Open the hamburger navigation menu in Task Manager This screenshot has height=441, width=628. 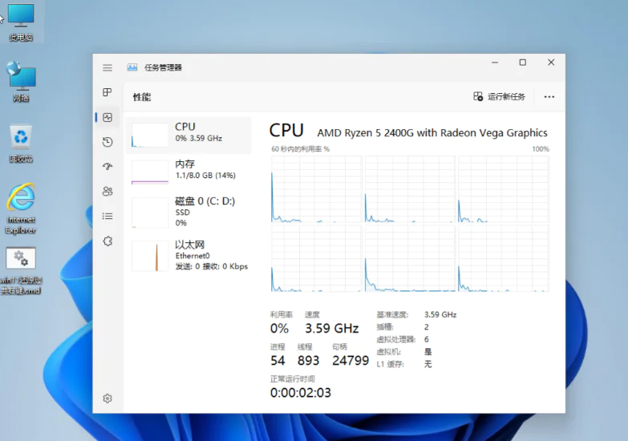click(x=107, y=67)
